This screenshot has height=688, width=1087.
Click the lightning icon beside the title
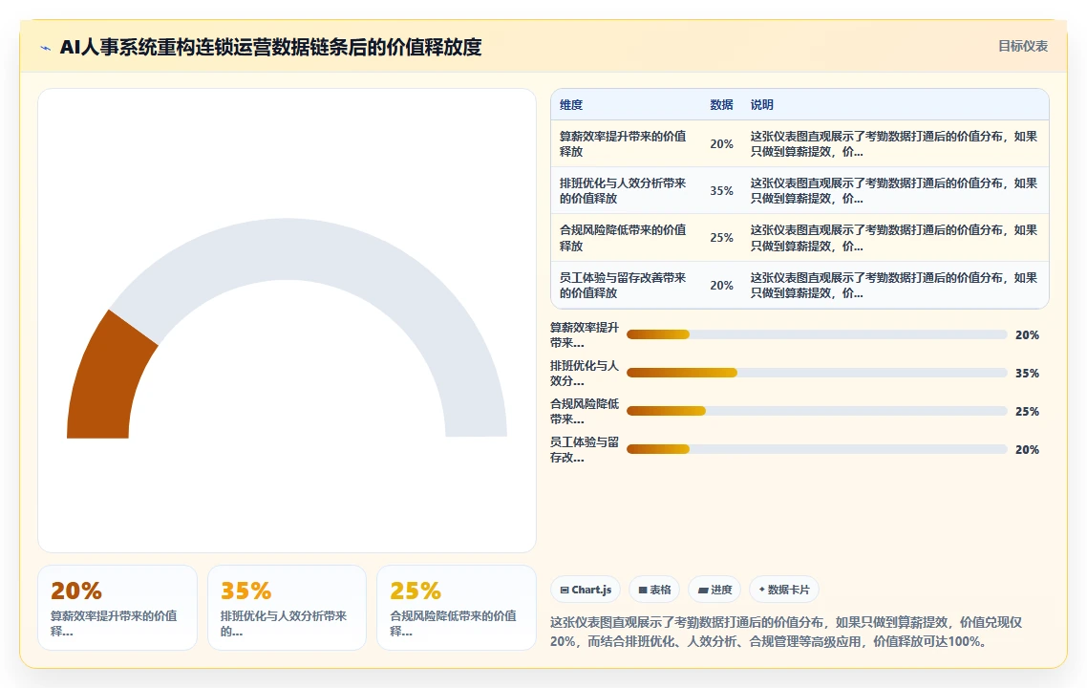coord(46,48)
